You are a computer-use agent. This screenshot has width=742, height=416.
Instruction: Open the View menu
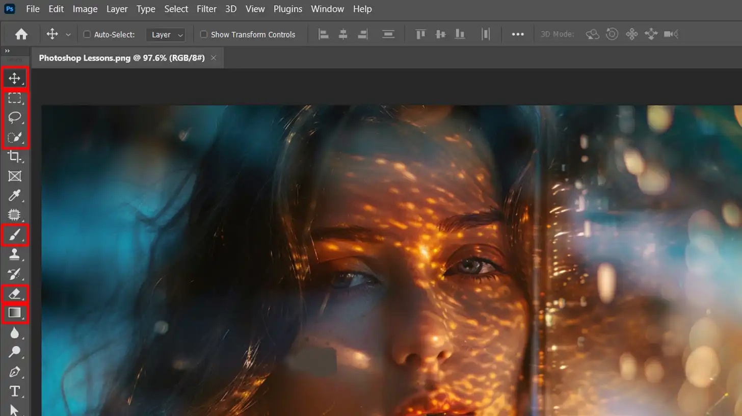(x=255, y=9)
